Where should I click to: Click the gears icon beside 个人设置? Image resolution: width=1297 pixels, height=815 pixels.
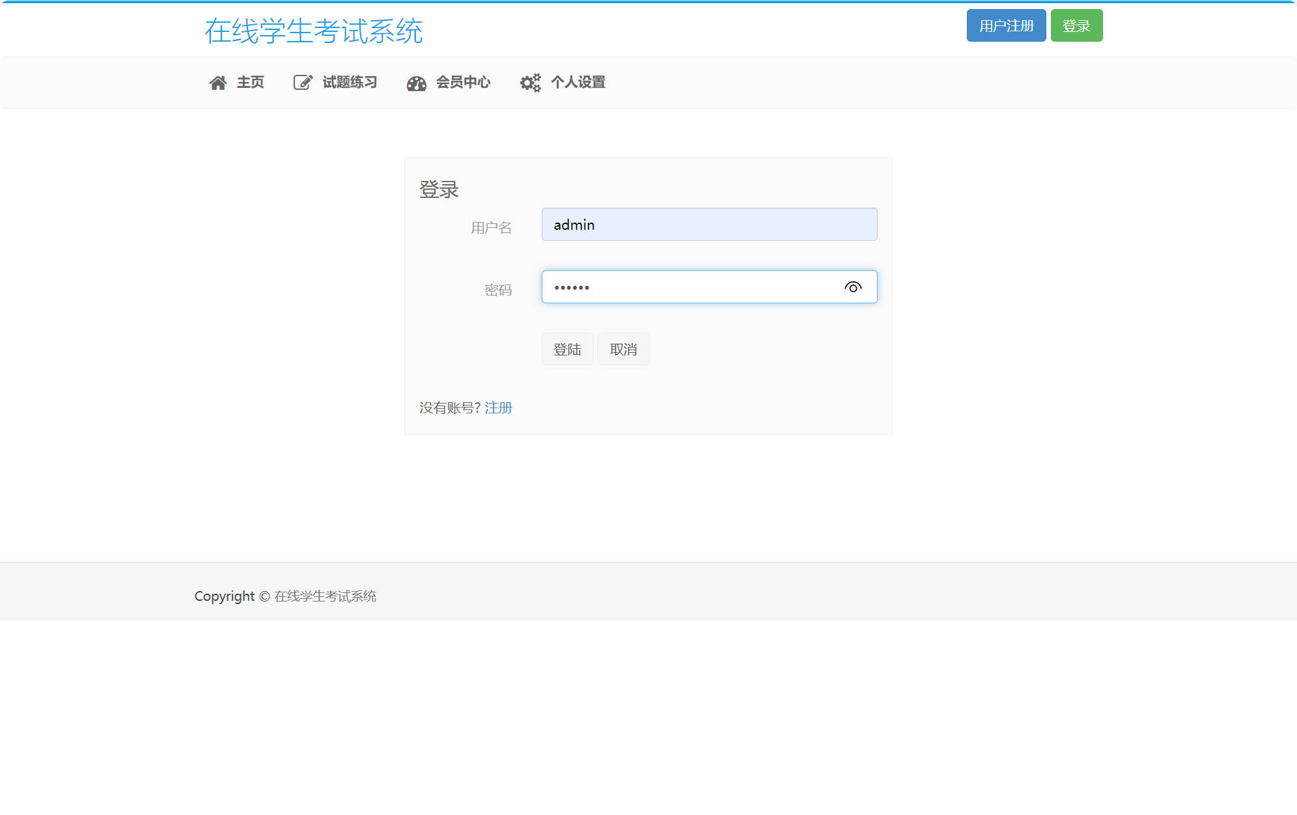pyautogui.click(x=529, y=83)
